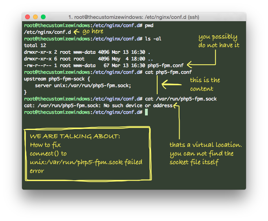Click the 'WE ARE TALKING ABOUT:' heading in the yellow box
268x221 pixels.
coord(75,137)
